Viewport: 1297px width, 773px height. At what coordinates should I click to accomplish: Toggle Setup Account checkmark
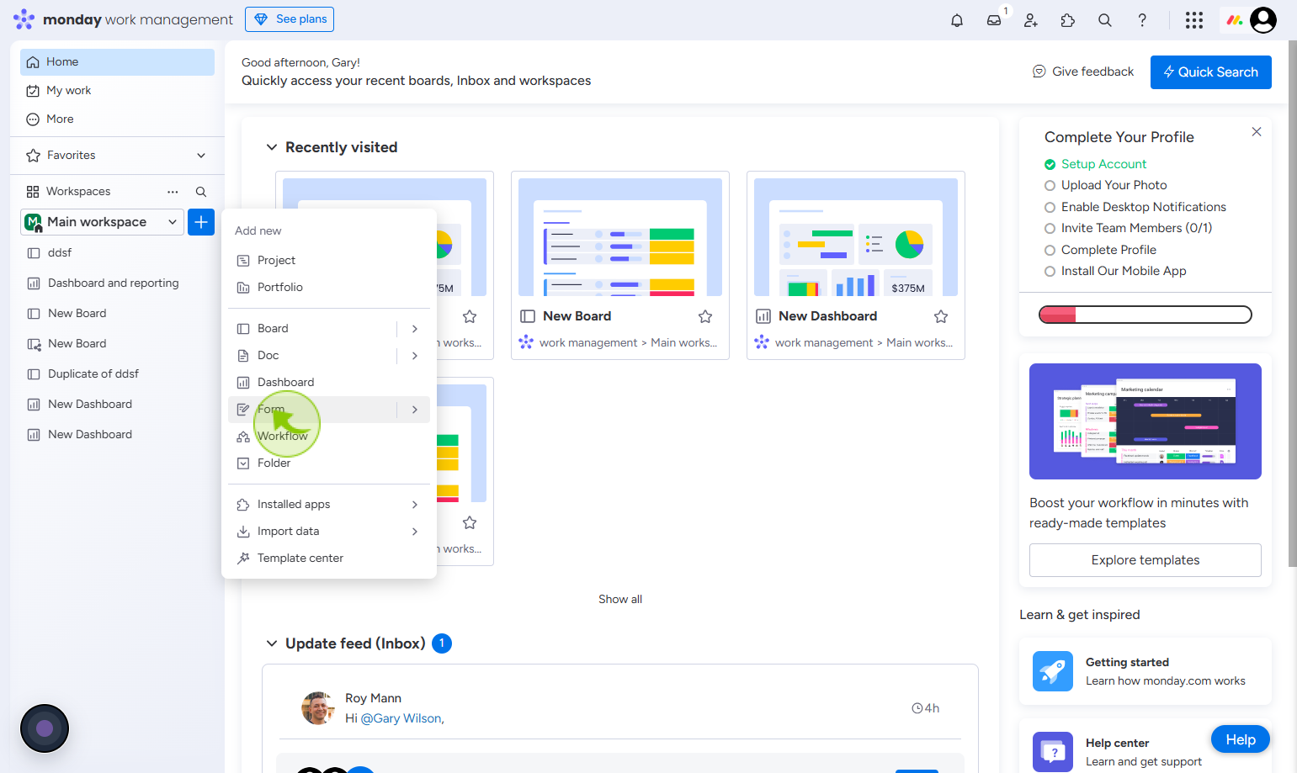pyautogui.click(x=1050, y=165)
